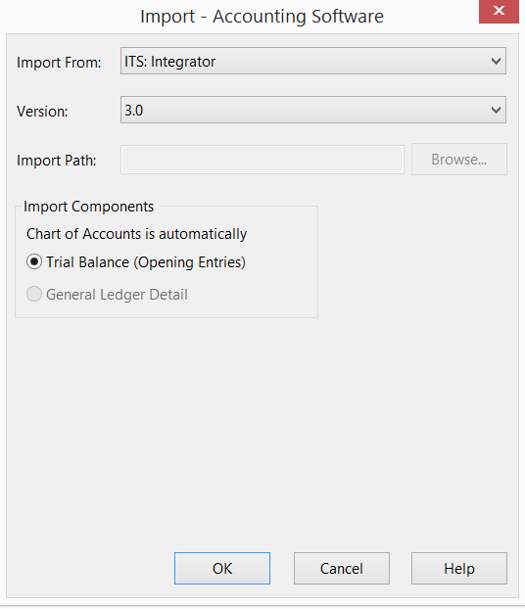The width and height of the screenshot is (525, 609).
Task: Select the ITS: Integrator combo box text
Action: 169,62
